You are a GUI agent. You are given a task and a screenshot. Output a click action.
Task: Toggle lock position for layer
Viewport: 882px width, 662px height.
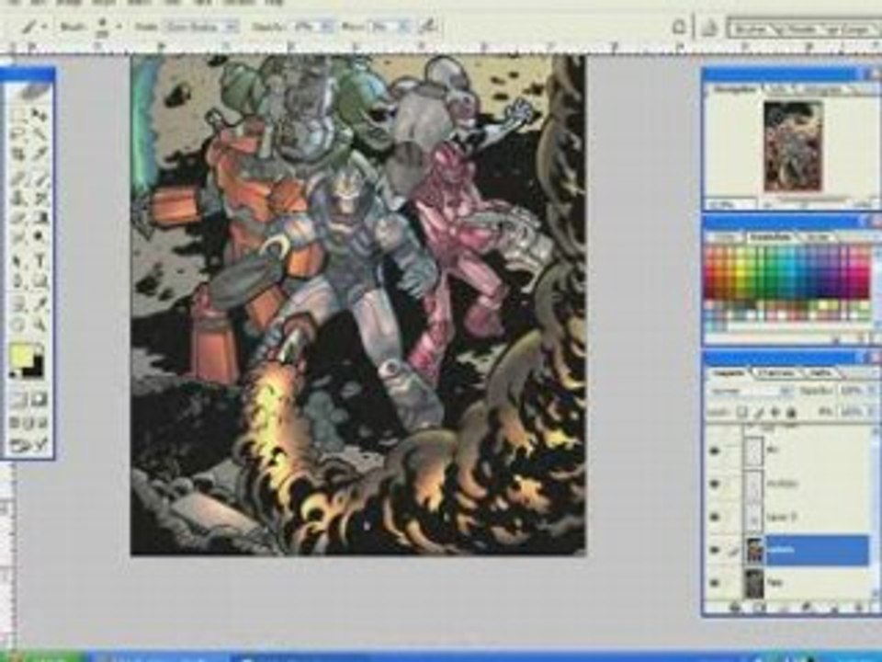click(775, 413)
